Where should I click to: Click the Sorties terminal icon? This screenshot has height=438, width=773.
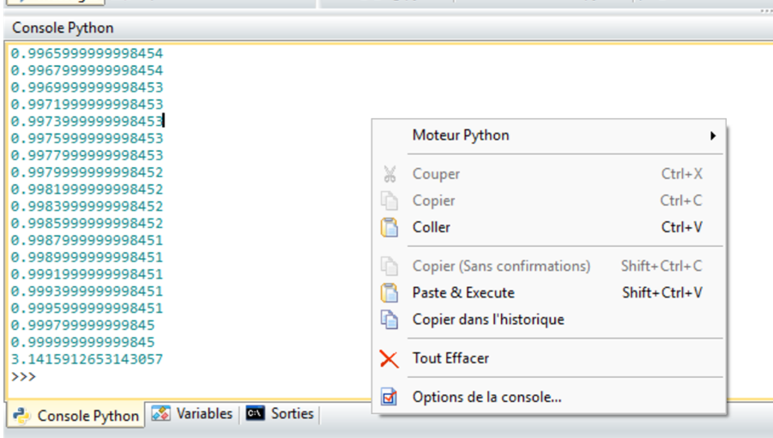(x=255, y=414)
